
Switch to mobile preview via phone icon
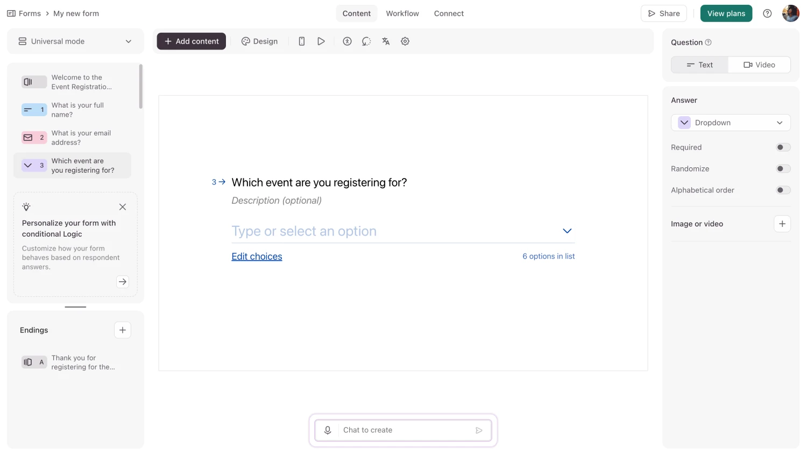[x=302, y=41]
